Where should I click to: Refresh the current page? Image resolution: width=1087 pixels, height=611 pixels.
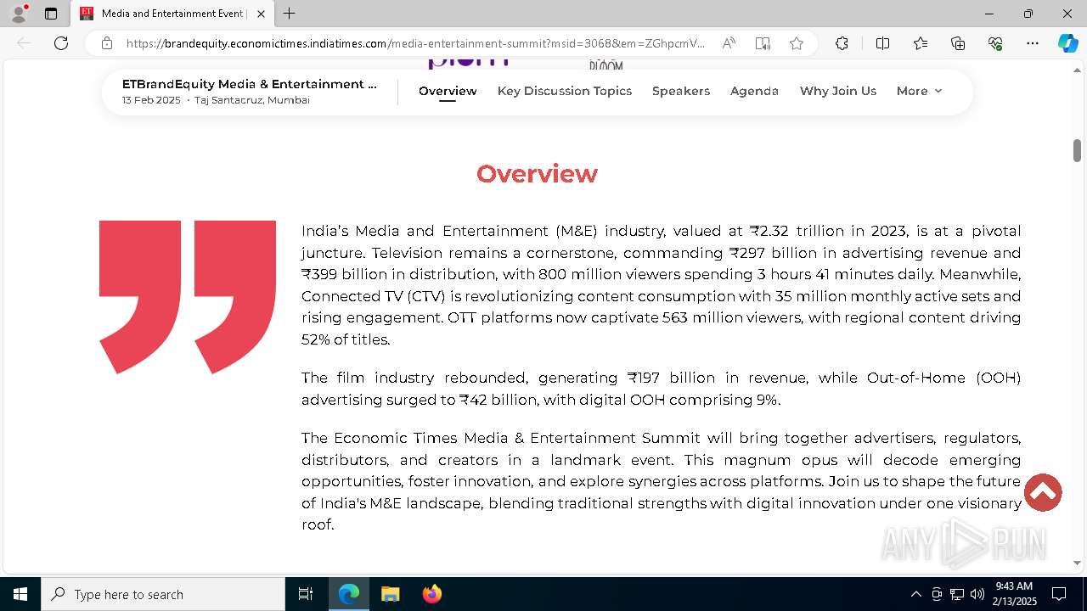click(61, 43)
